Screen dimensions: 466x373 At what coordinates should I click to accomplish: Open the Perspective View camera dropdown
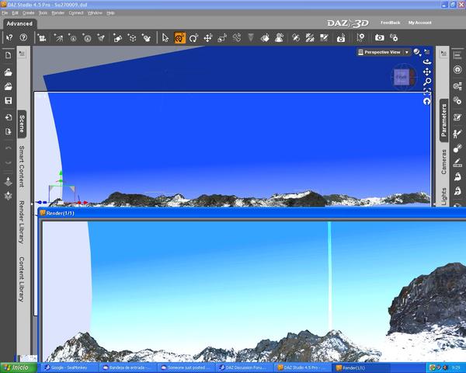pyautogui.click(x=384, y=52)
